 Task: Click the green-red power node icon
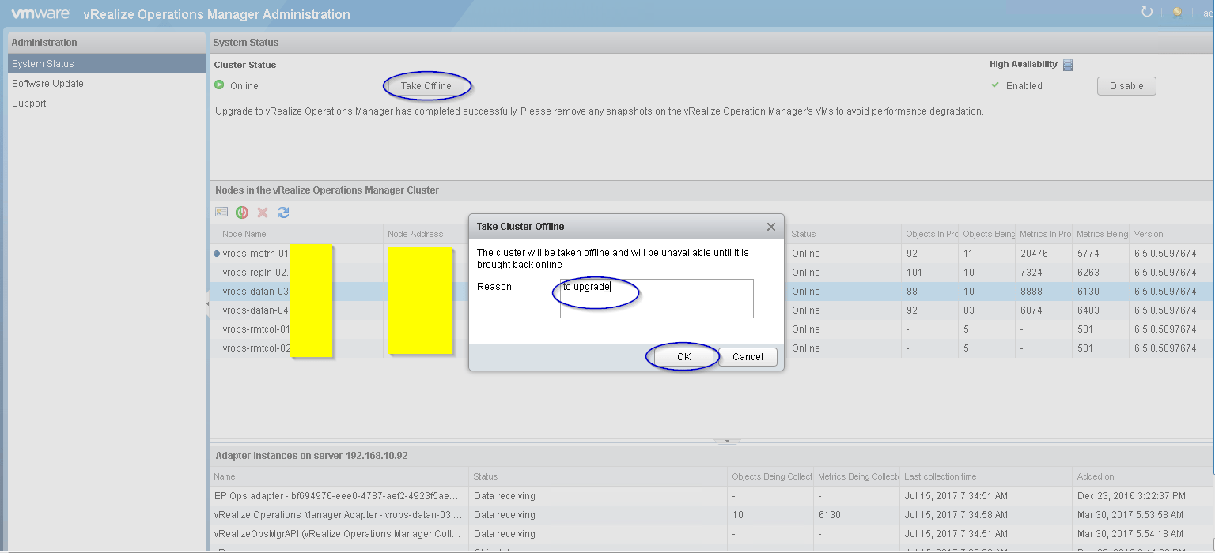242,213
